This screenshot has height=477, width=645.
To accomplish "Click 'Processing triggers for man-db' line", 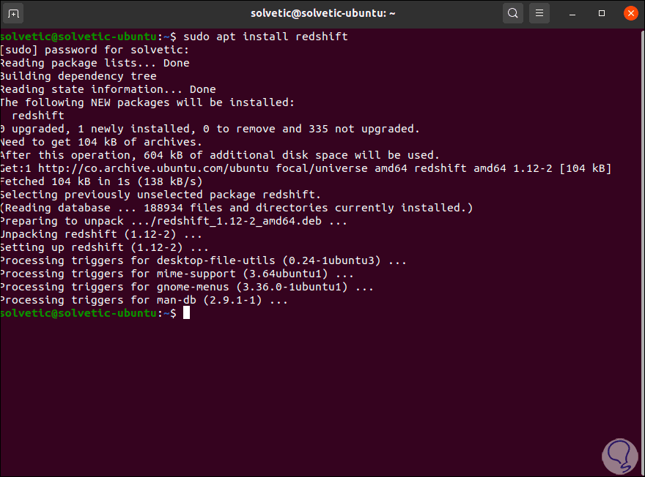I will 144,300.
